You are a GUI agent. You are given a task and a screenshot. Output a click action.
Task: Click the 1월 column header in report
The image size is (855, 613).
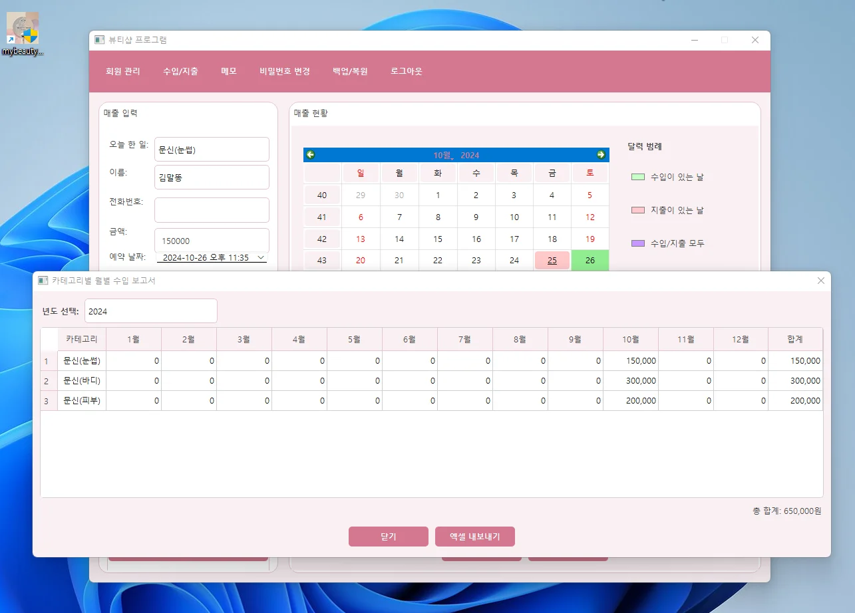[134, 339]
